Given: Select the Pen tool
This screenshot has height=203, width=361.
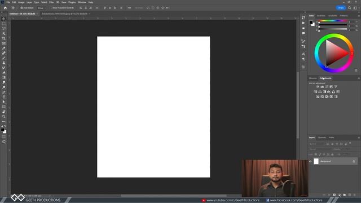Looking at the screenshot, I should point(4,92).
